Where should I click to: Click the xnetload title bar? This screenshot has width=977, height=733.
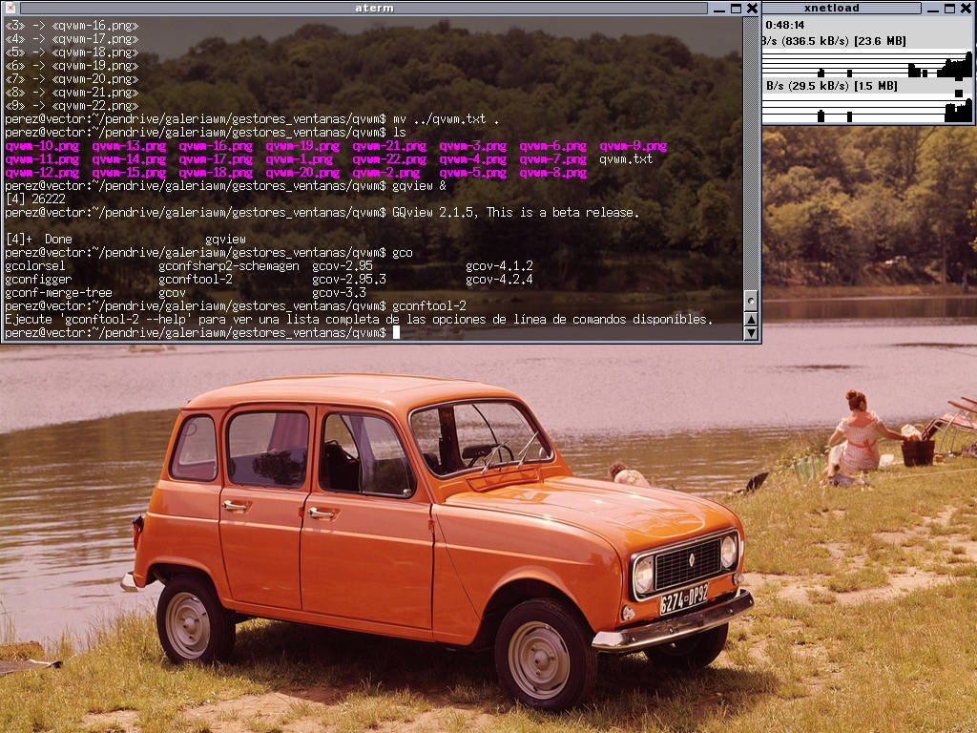pyautogui.click(x=840, y=8)
